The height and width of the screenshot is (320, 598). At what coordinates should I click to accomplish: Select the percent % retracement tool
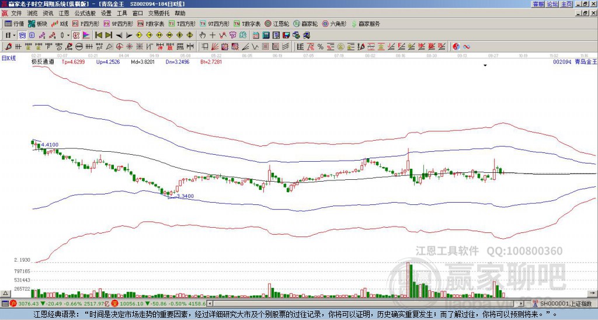coord(321,47)
